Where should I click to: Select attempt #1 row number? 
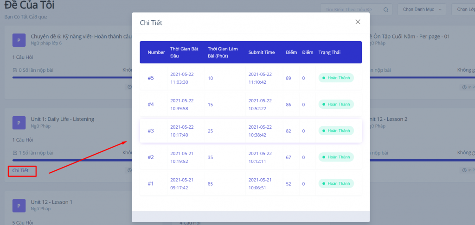(x=151, y=184)
